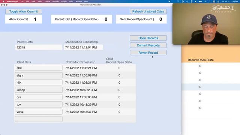The width and height of the screenshot is (240, 135).
Task: Open the Apple menu
Action: [x=3, y=1]
